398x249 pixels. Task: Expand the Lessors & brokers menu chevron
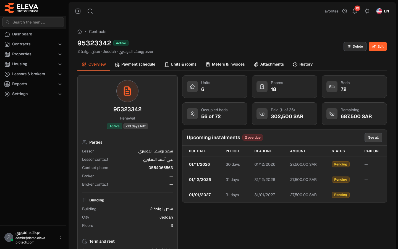(60, 74)
